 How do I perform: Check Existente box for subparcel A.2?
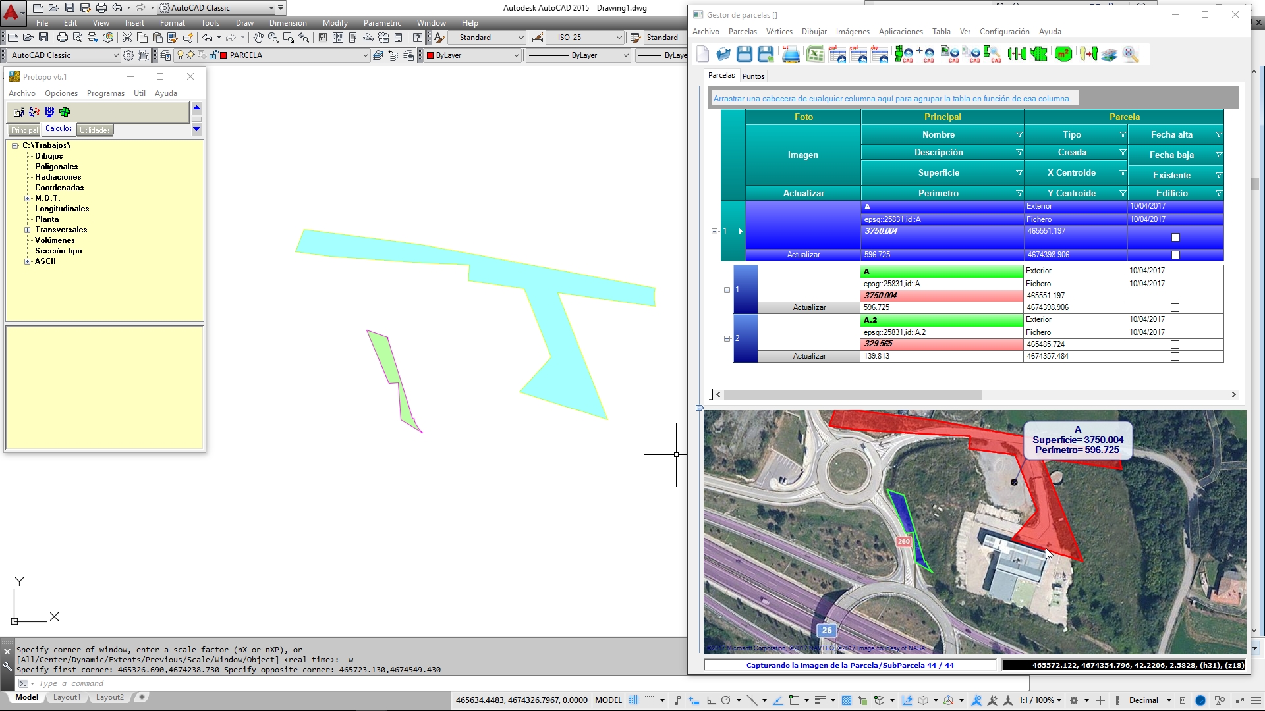click(1175, 345)
